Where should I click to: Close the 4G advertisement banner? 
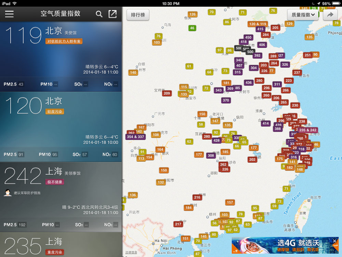coord(335,241)
